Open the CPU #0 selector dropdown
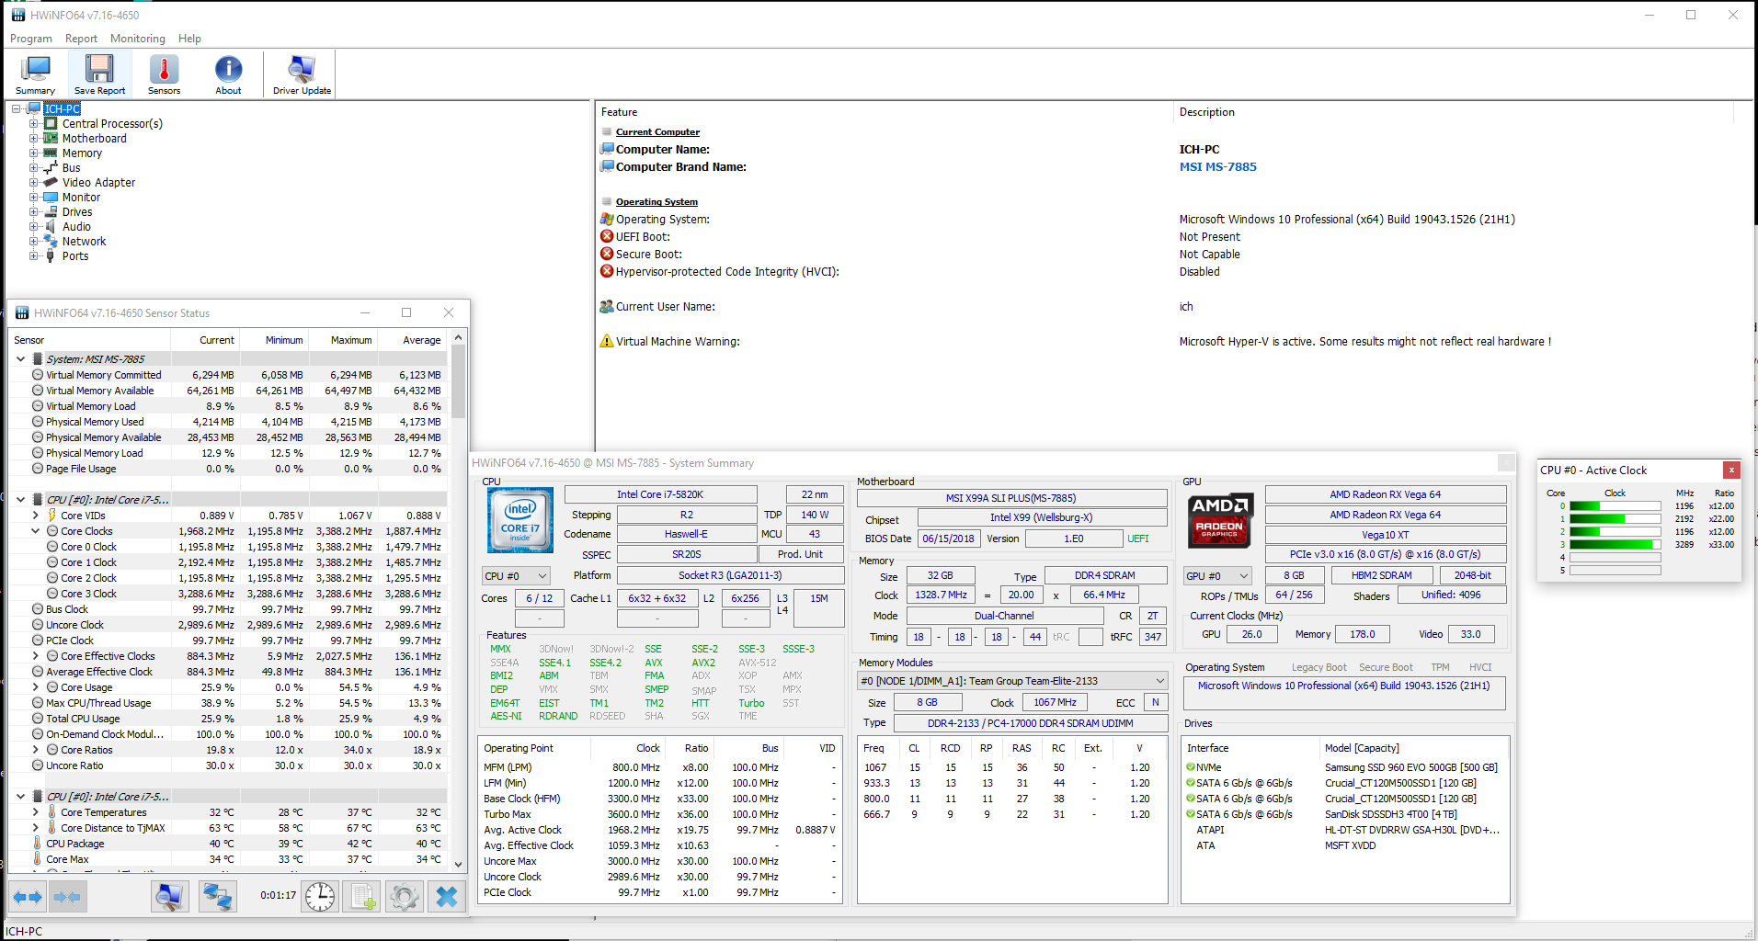The image size is (1758, 941). point(517,576)
